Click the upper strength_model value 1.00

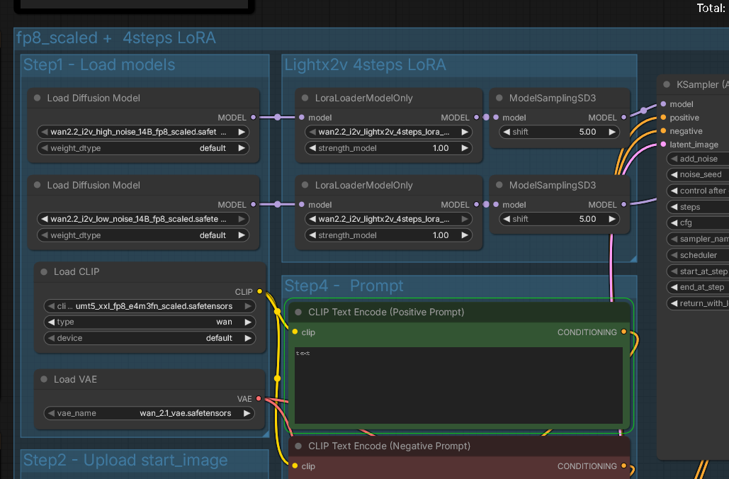(441, 148)
